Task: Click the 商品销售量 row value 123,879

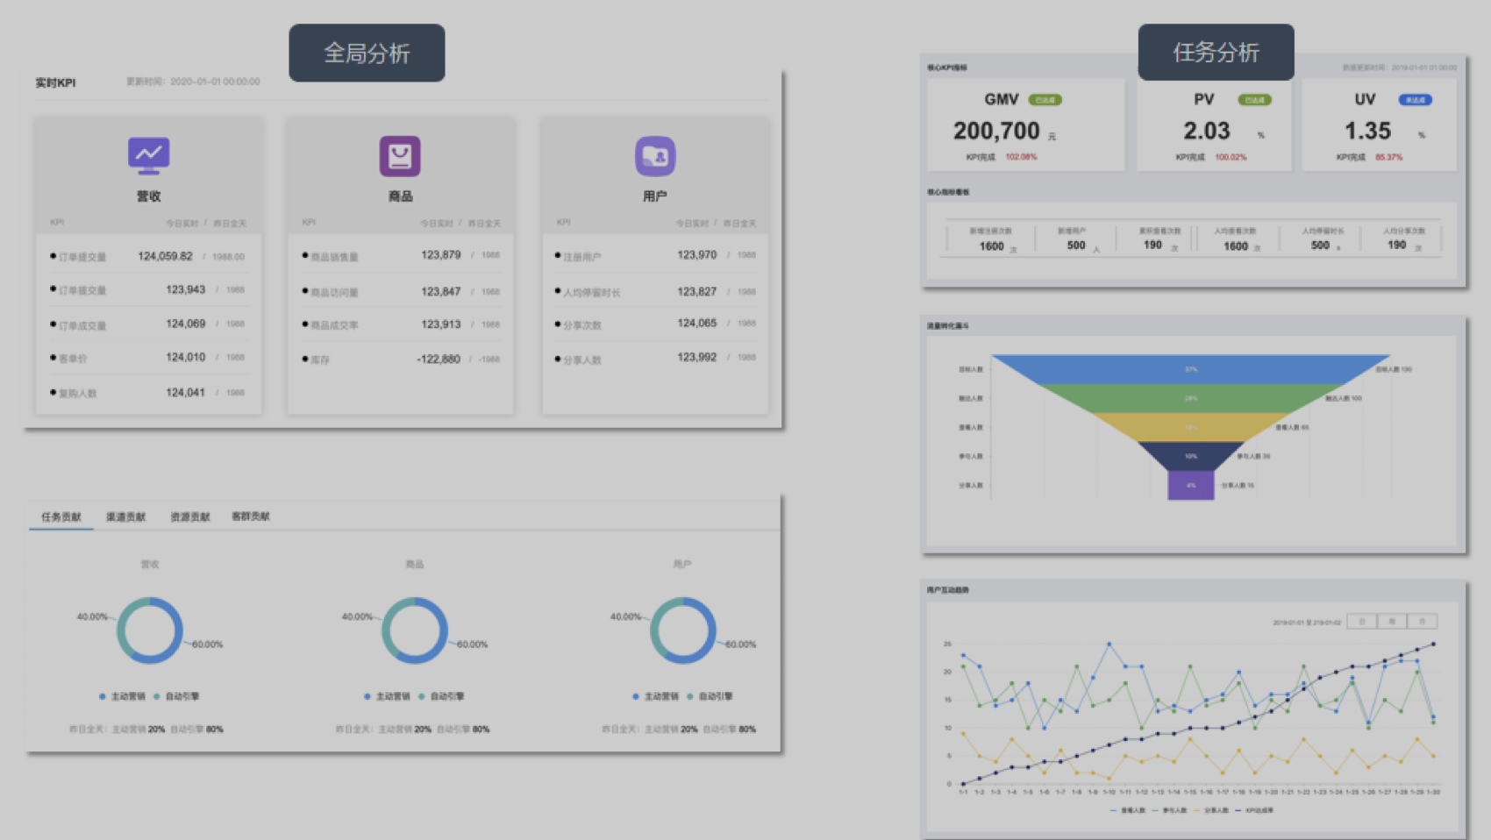Action: coord(441,255)
